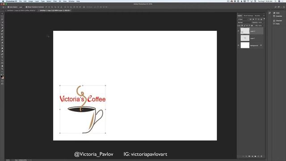Filter for type layers
Screen dimensions: 286x161
pos(256,19)
